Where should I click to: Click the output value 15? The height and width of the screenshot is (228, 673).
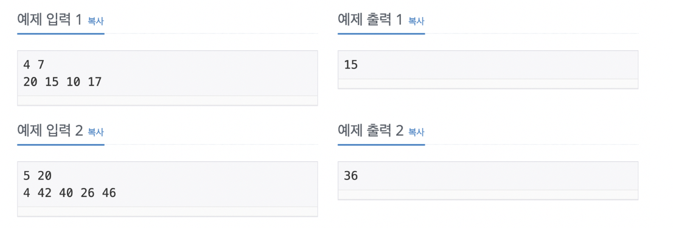click(x=350, y=65)
